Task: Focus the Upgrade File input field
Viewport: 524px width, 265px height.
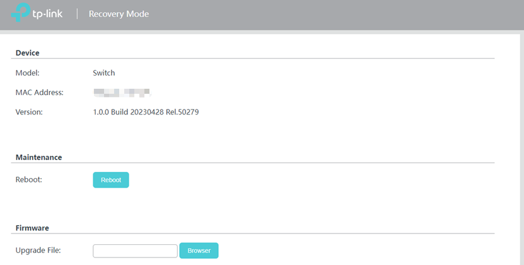Action: click(135, 251)
